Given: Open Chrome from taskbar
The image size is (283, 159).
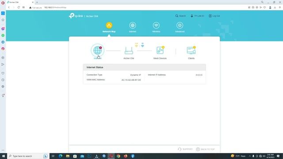Looking at the screenshot, I should click(118, 156).
